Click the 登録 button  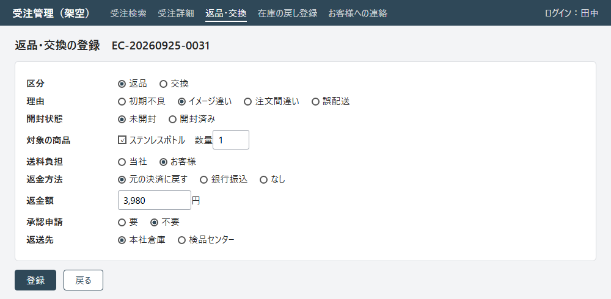pos(35,280)
